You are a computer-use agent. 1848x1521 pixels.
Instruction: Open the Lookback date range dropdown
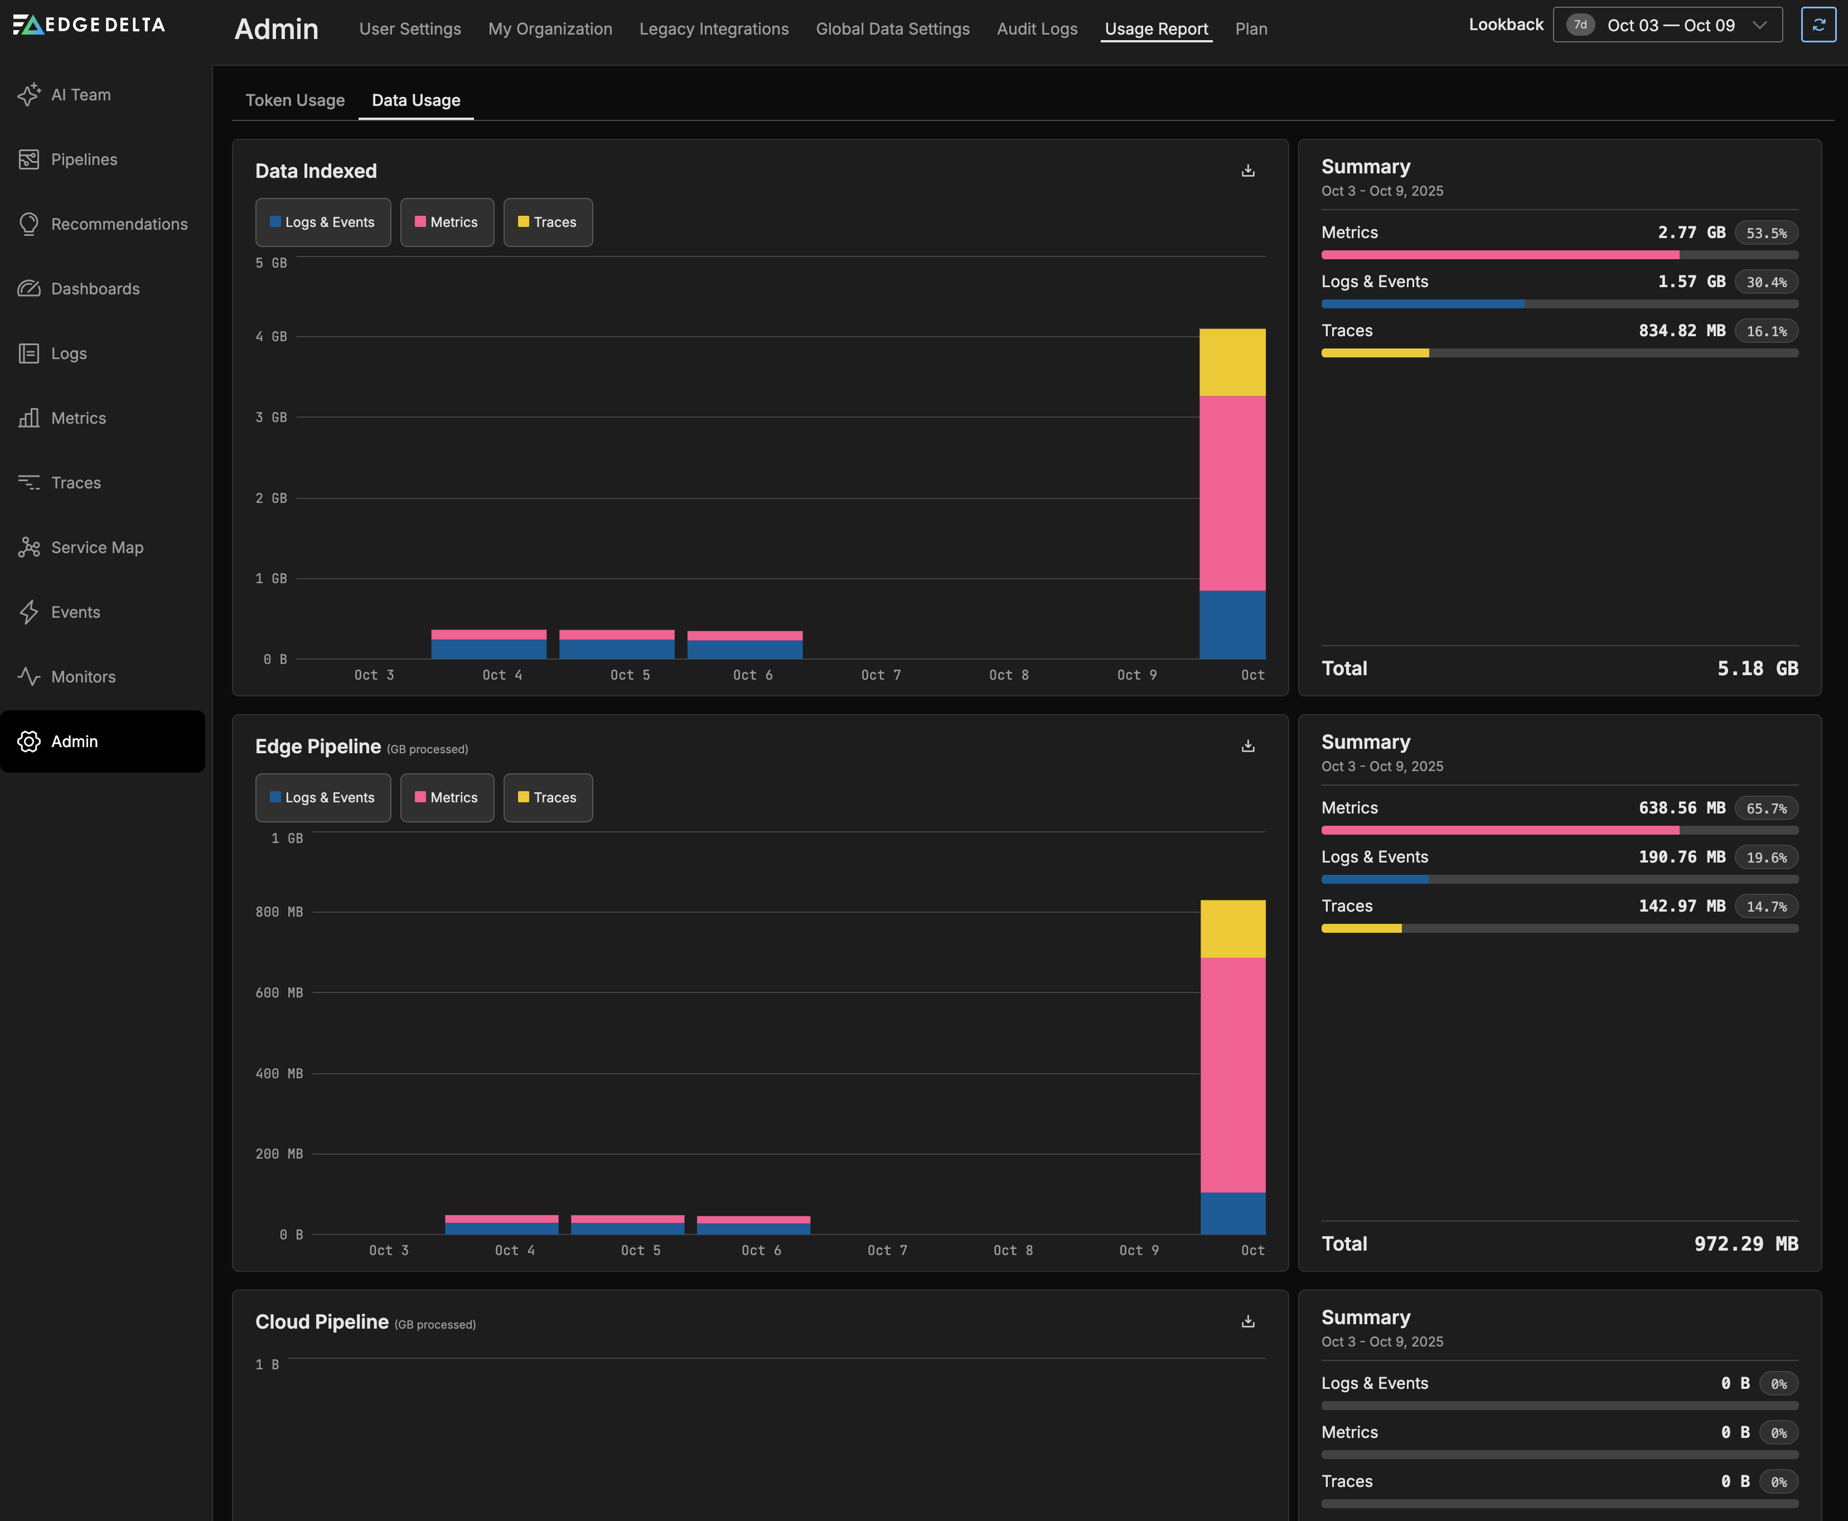[x=1667, y=25]
